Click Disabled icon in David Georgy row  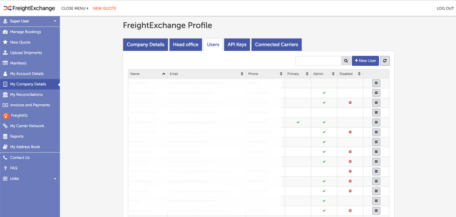[x=350, y=152]
